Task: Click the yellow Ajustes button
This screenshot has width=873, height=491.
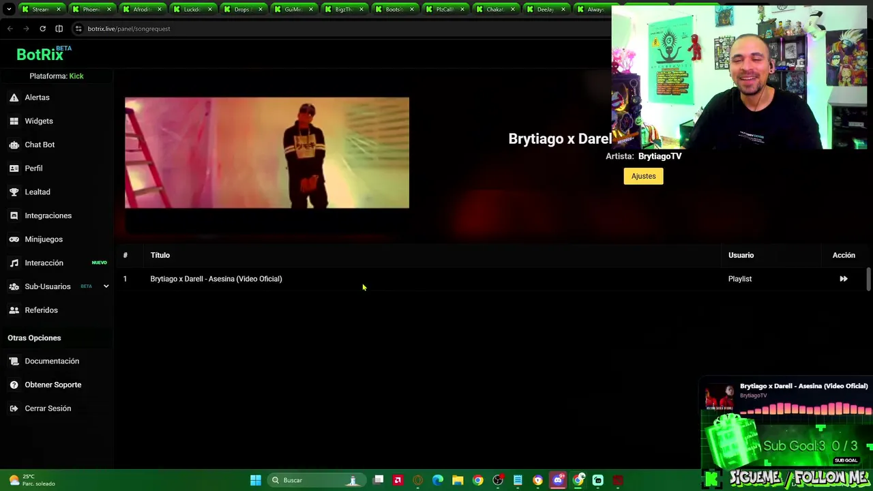Action: coord(643,176)
